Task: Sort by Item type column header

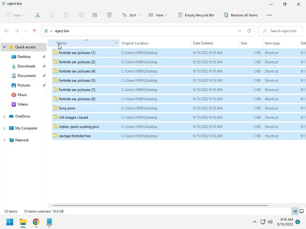Action: (x=281, y=43)
